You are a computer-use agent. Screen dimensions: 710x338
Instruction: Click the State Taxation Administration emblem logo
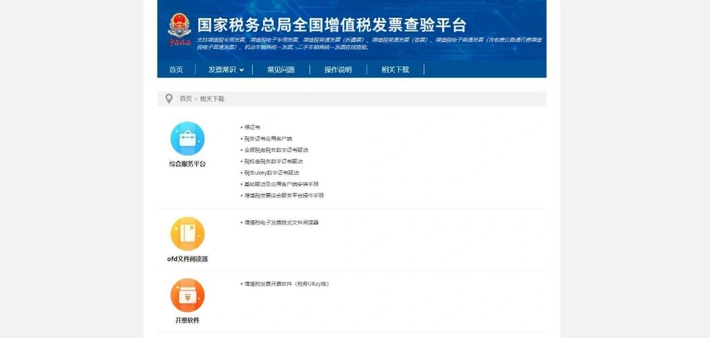(x=179, y=30)
